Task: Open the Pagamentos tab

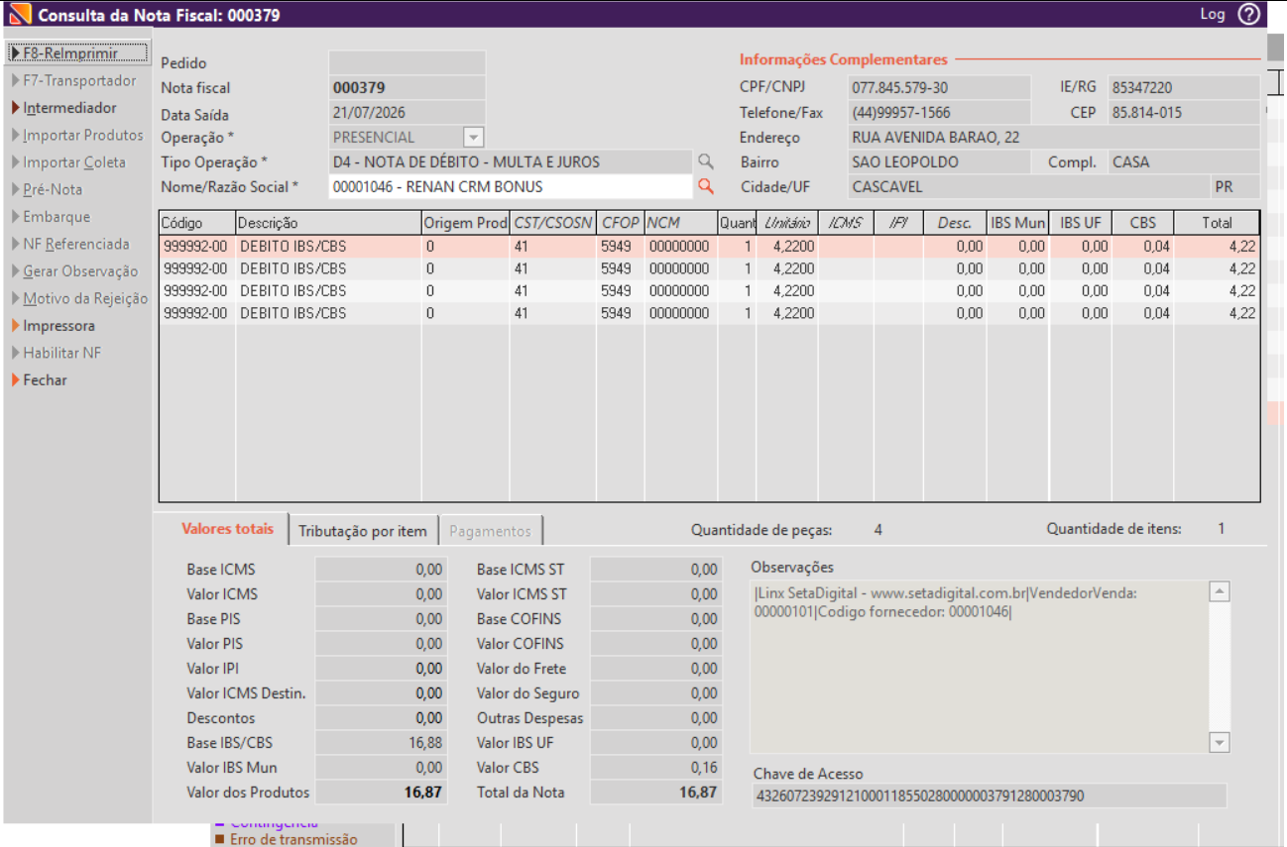Action: coord(490,531)
